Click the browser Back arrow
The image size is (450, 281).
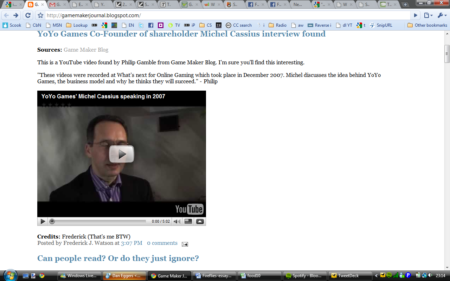[6, 15]
